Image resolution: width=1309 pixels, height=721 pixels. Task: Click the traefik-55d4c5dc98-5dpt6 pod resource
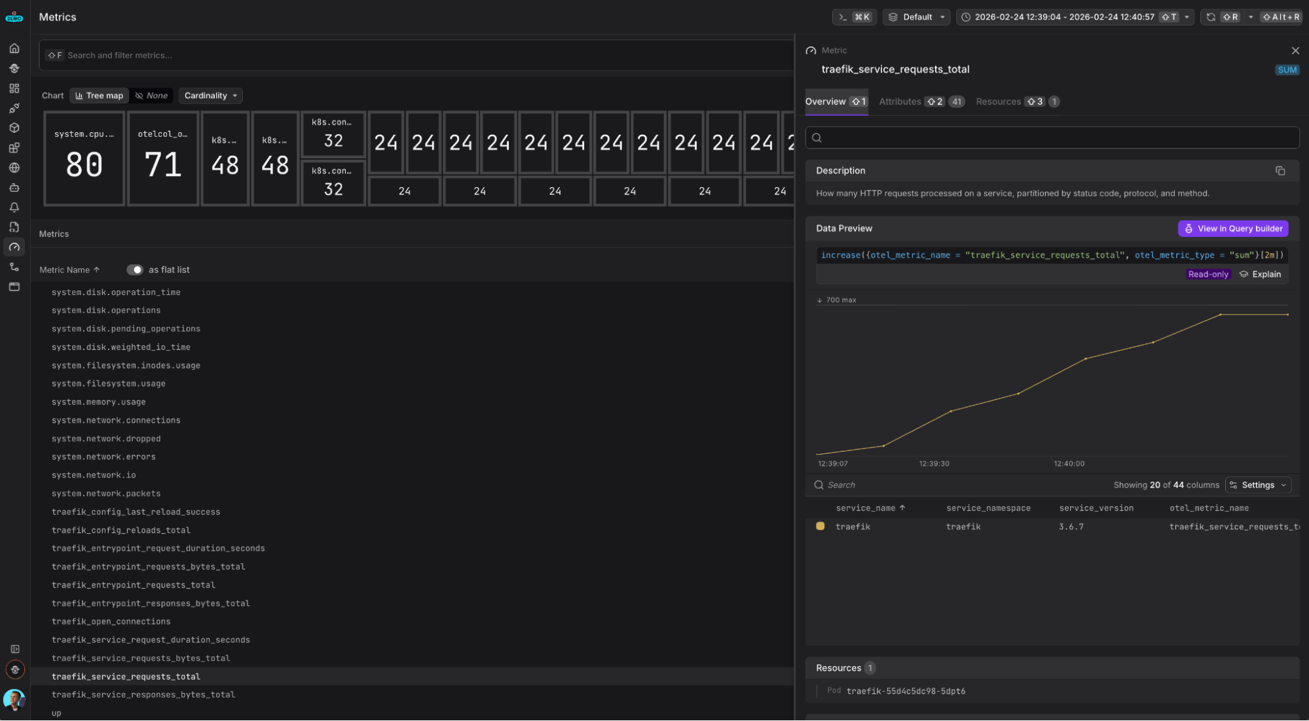[905, 692]
